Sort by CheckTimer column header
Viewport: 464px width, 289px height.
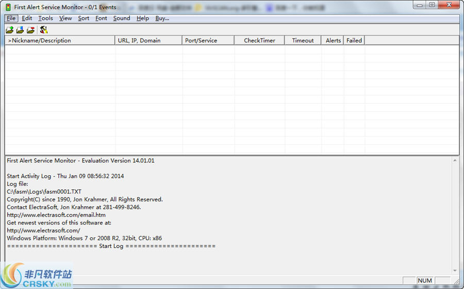tap(259, 41)
